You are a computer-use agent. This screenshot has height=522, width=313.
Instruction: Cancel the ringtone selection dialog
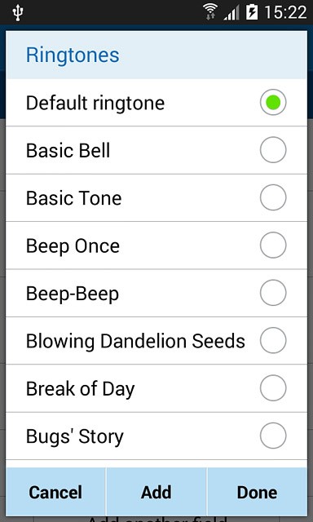(55, 493)
